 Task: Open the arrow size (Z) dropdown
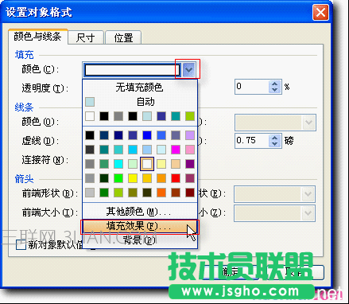pyautogui.click(x=308, y=212)
